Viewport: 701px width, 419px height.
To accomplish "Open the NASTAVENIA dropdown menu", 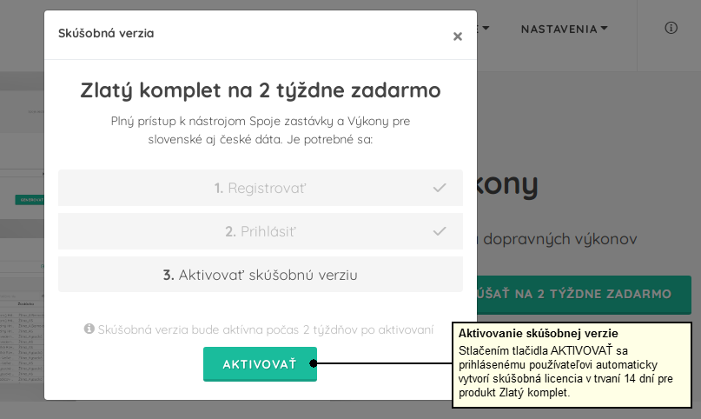I will (565, 29).
